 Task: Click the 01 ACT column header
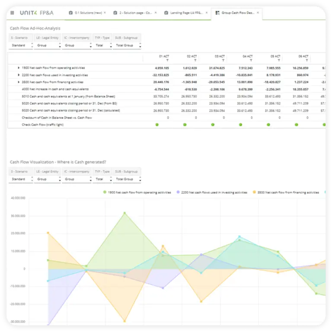click(x=164, y=56)
